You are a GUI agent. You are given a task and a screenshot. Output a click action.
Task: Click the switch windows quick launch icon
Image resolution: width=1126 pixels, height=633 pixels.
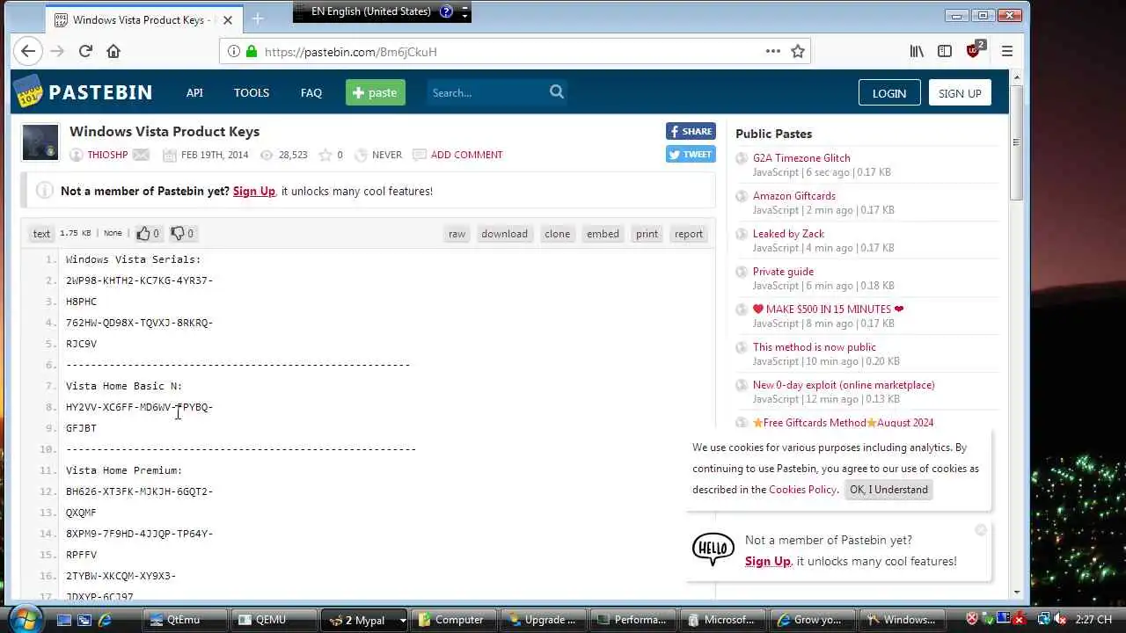tap(84, 620)
